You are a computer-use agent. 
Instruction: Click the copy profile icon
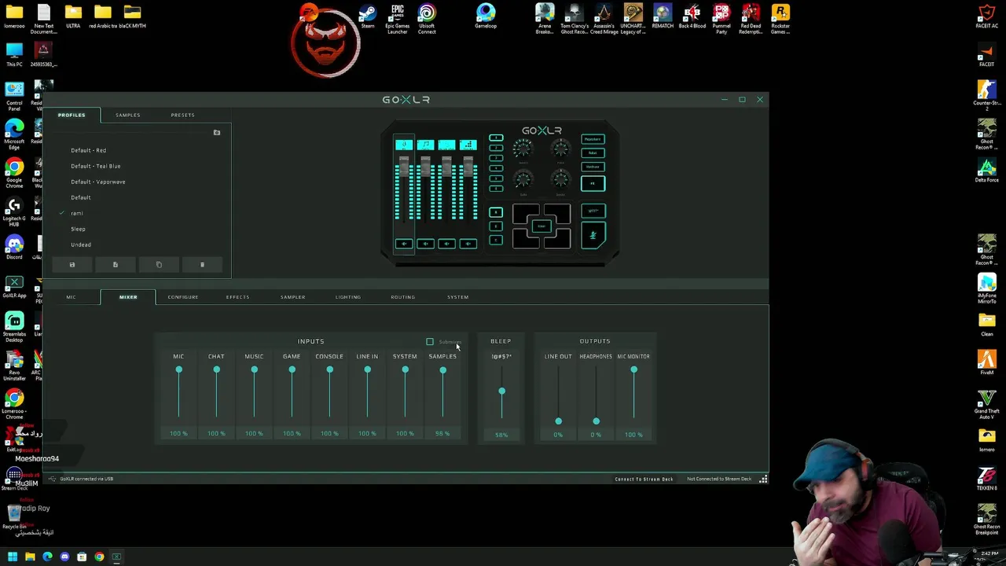click(159, 265)
